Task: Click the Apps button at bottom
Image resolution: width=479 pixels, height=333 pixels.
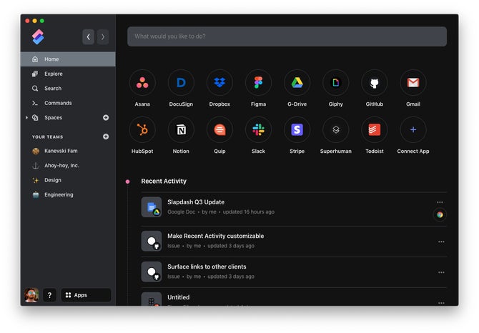Action: tap(86, 295)
